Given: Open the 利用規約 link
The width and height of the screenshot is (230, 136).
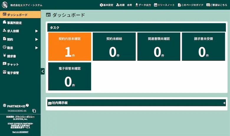Looking at the screenshot, I should click(x=10, y=117).
